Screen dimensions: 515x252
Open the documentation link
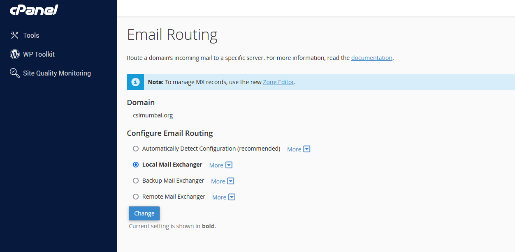coord(371,57)
